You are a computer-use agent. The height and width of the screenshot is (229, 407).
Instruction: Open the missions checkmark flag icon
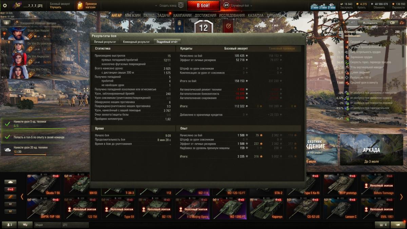click(x=228, y=26)
